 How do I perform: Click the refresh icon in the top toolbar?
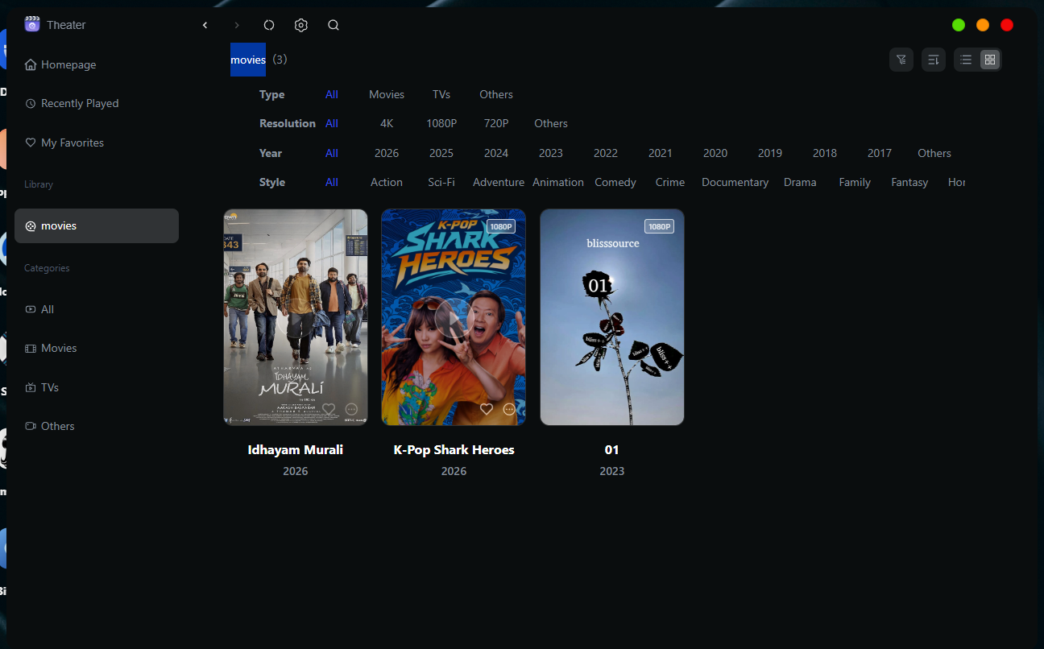click(269, 25)
